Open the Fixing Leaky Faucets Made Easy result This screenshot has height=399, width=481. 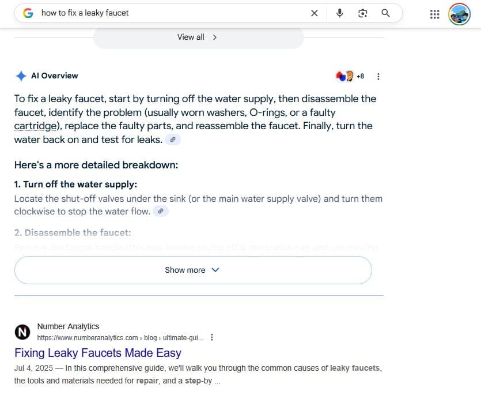coord(97,352)
